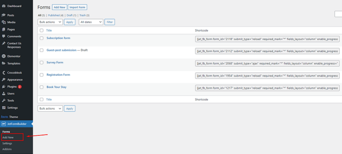Click the bottom Apply button
Image resolution: width=342 pixels, height=154 pixels.
click(70, 108)
